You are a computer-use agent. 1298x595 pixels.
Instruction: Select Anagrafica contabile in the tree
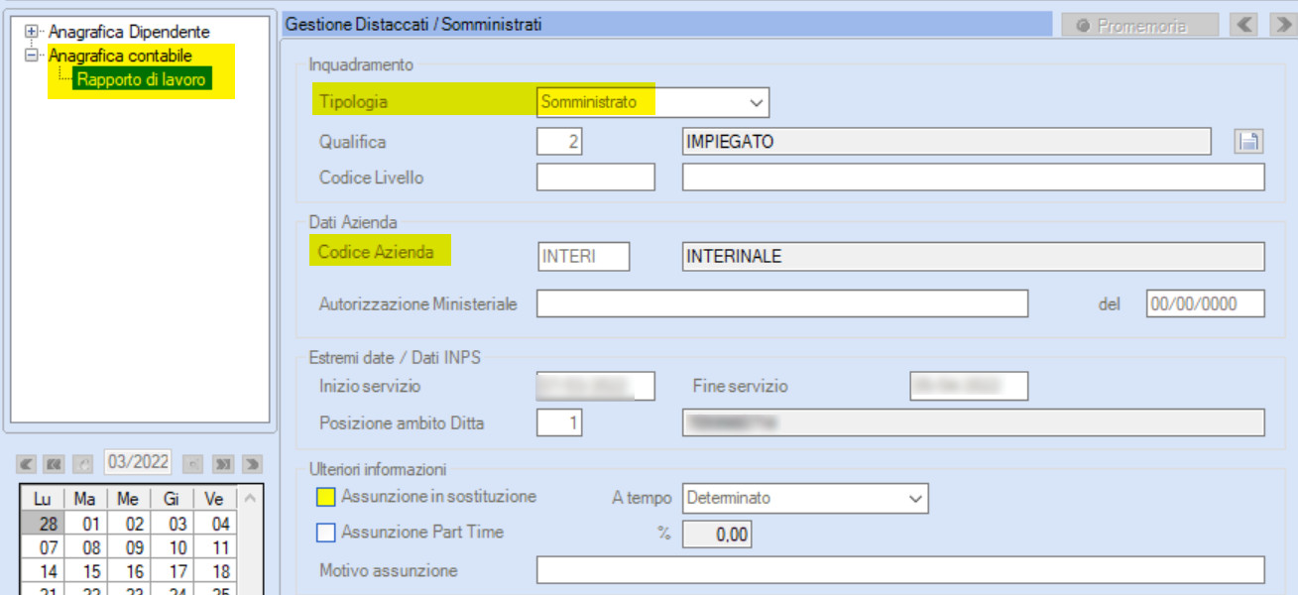tap(120, 56)
